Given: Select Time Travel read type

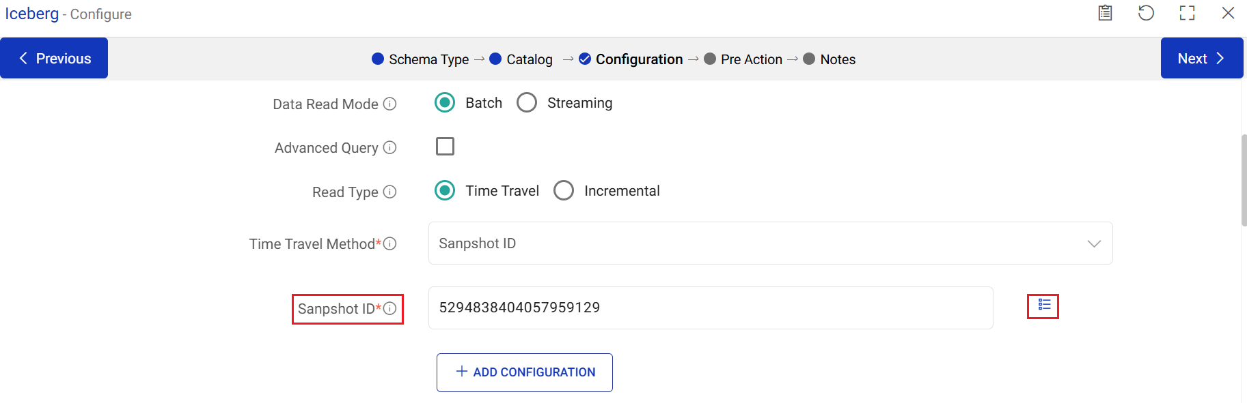Looking at the screenshot, I should [445, 191].
